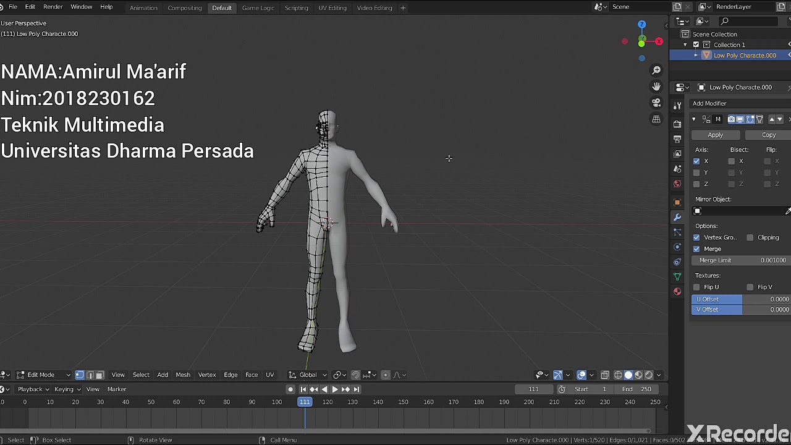Open Playback dropdown in timeline
Screen dimensions: 791x445
(33, 389)
